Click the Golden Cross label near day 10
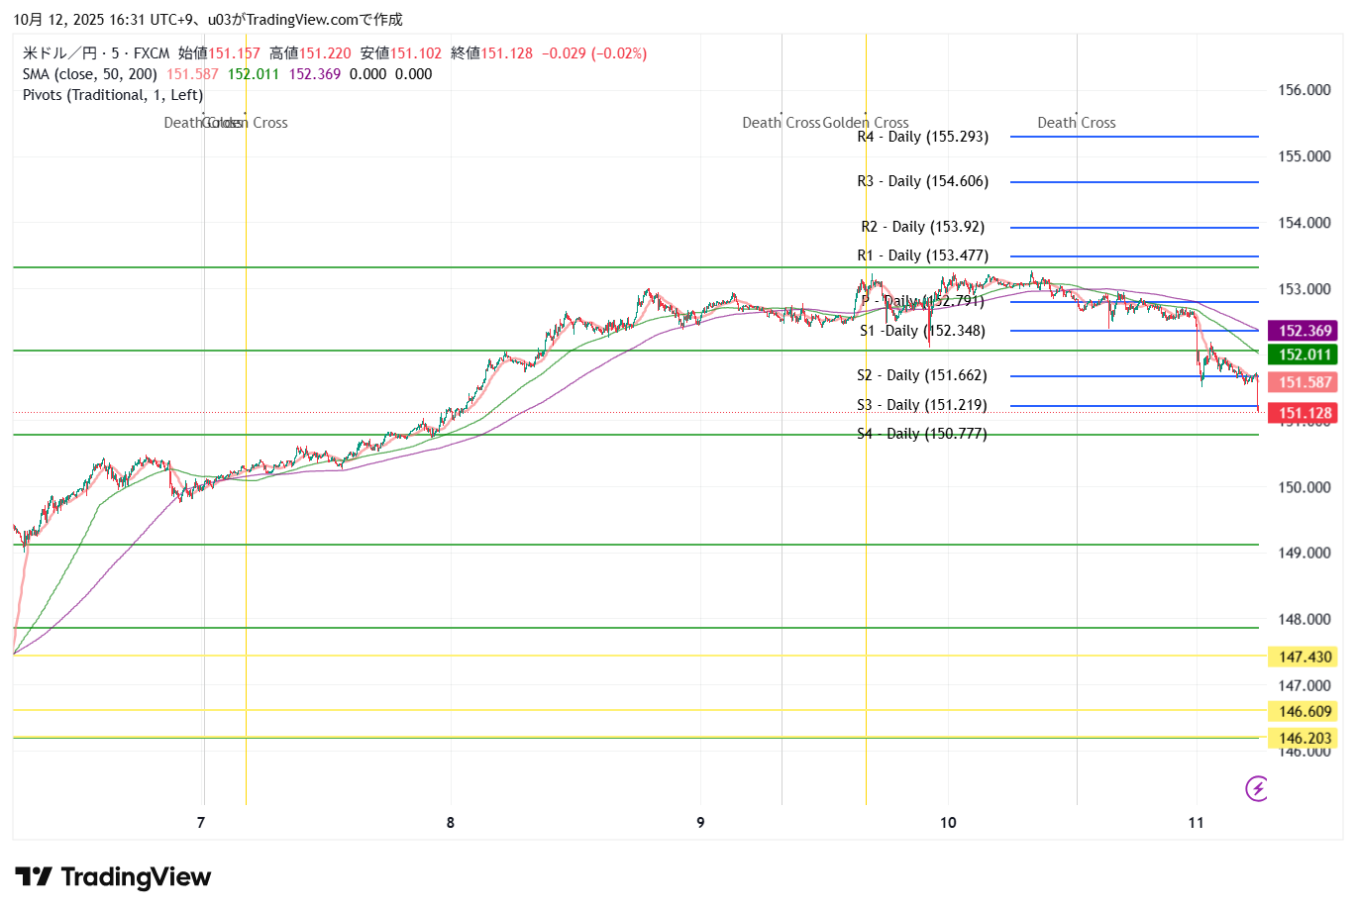Image resolution: width=1356 pixels, height=914 pixels. tap(866, 123)
